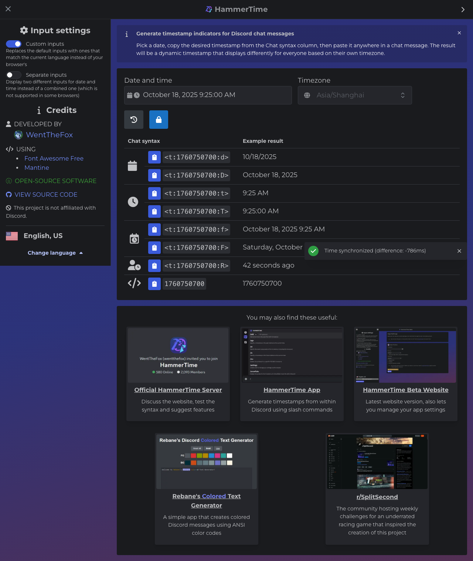
Task: Dismiss the time synchronized notification
Action: tap(459, 251)
